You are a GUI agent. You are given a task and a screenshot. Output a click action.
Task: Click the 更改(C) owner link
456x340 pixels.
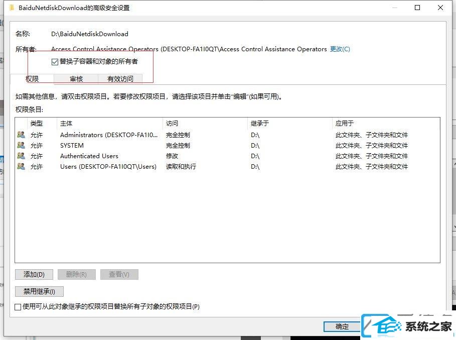click(340, 49)
